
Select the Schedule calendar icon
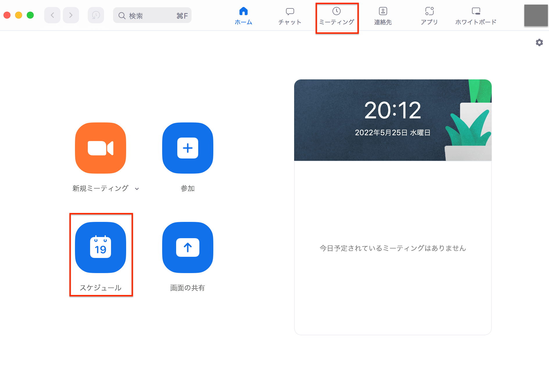(x=101, y=247)
